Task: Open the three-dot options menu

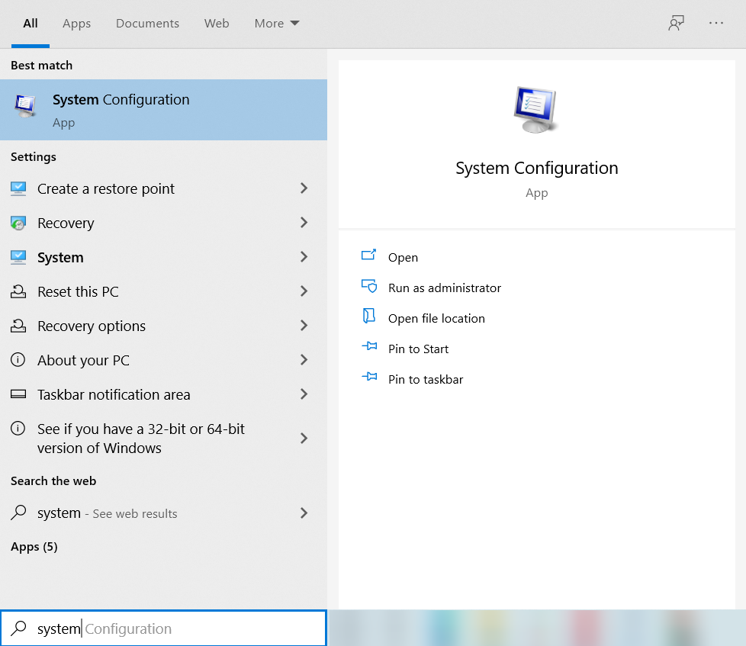Action: tap(715, 23)
